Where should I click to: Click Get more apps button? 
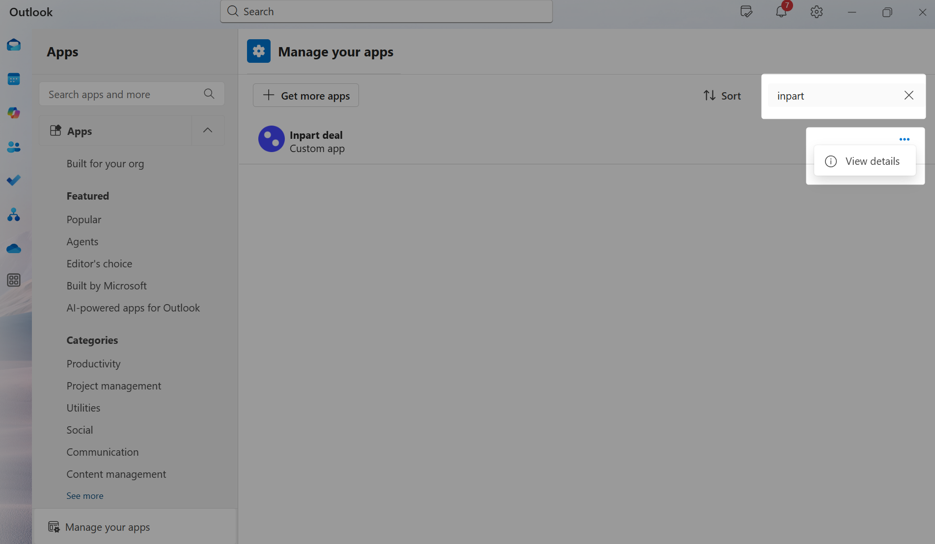click(x=306, y=95)
